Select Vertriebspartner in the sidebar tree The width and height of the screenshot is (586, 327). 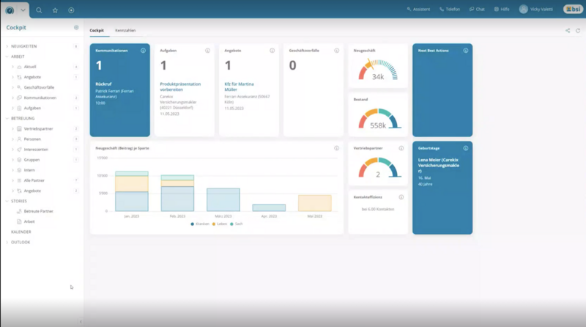[x=38, y=128]
